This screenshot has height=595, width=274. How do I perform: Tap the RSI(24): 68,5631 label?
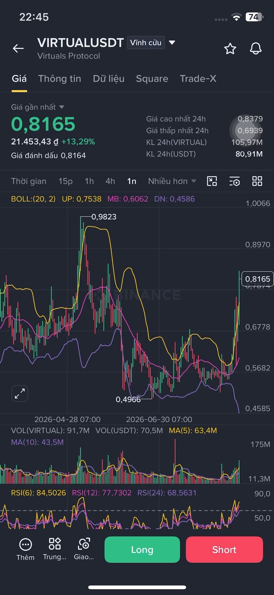(x=167, y=493)
